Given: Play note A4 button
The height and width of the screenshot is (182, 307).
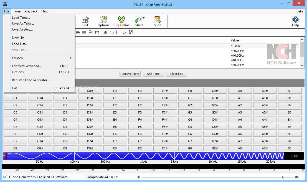Looking at the screenshot, I should click(x=240, y=120).
